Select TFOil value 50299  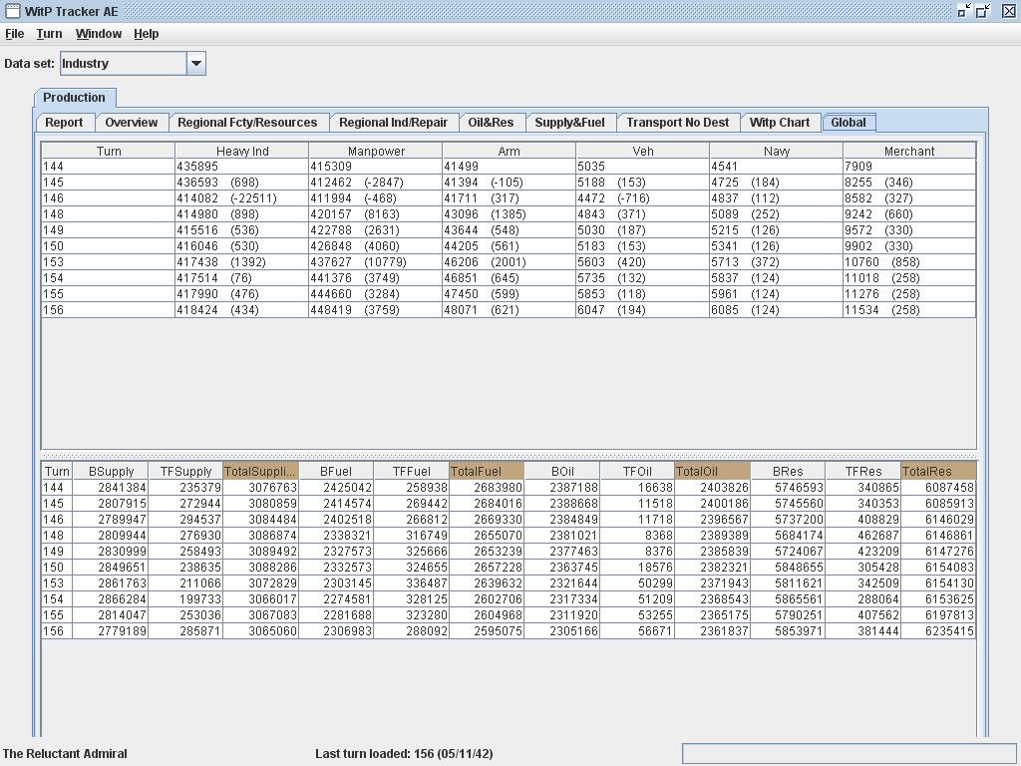(x=637, y=582)
